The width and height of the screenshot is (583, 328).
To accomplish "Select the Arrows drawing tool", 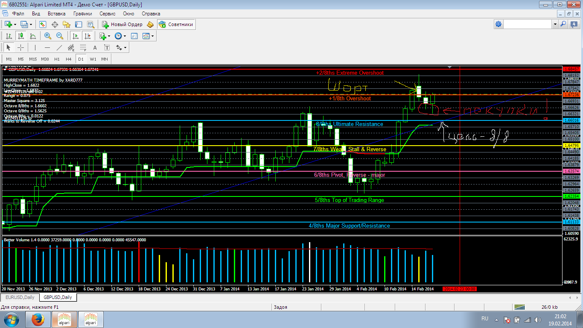I will tap(119, 47).
